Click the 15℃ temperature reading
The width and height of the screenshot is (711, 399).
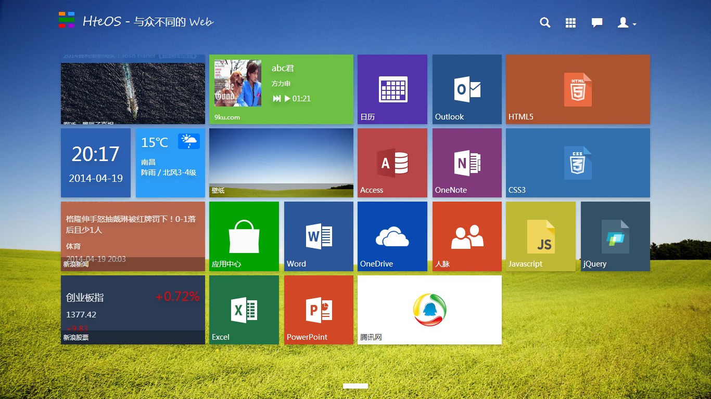tap(155, 142)
